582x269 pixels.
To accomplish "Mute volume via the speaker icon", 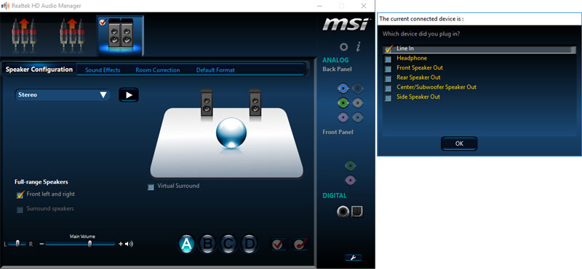I will click(x=129, y=244).
